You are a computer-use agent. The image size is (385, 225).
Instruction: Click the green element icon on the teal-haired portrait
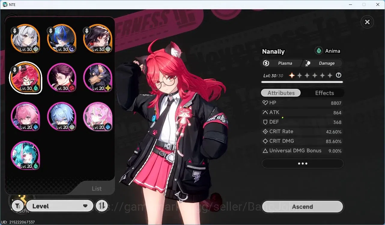[35, 166]
